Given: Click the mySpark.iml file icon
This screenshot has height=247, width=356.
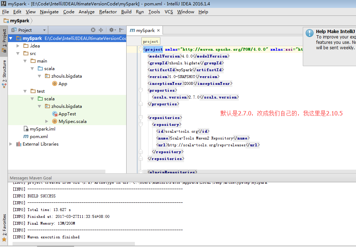Looking at the screenshot, I should (x=26, y=129).
